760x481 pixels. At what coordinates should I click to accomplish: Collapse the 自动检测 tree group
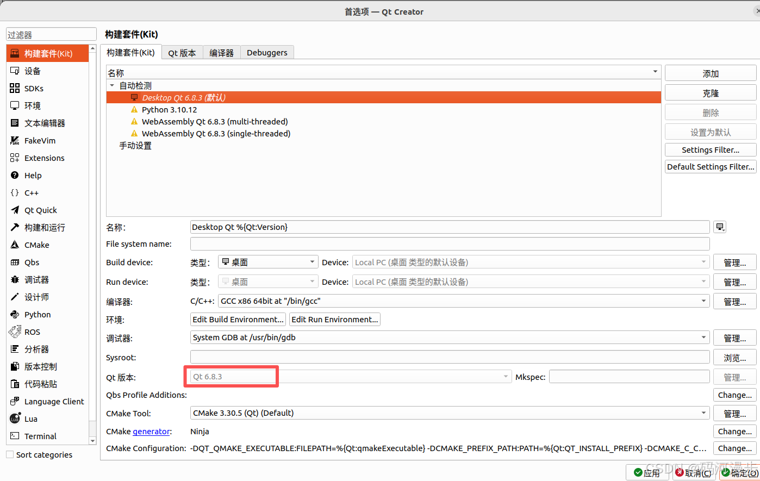click(112, 86)
